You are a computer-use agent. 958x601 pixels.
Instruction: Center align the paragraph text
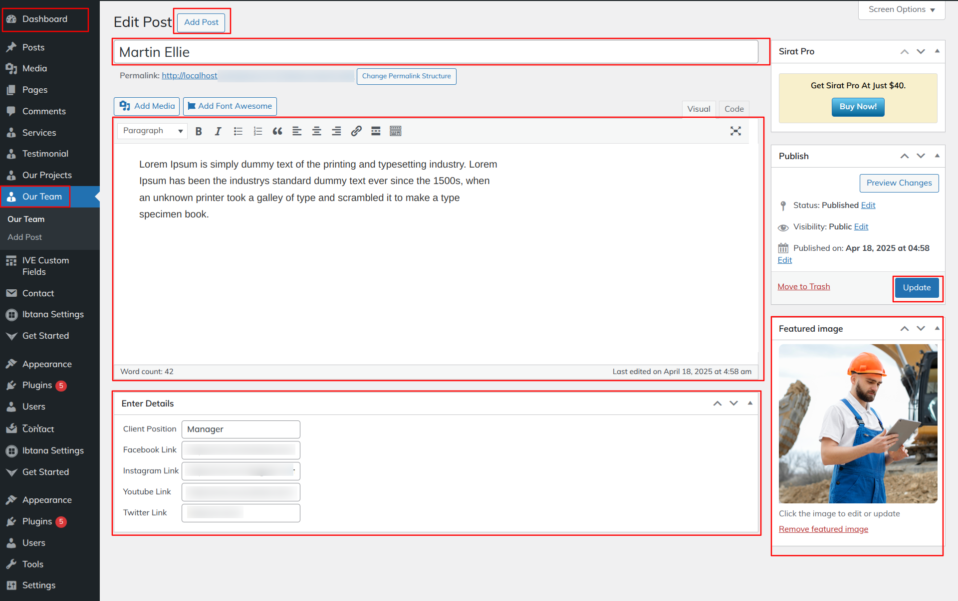coord(317,131)
